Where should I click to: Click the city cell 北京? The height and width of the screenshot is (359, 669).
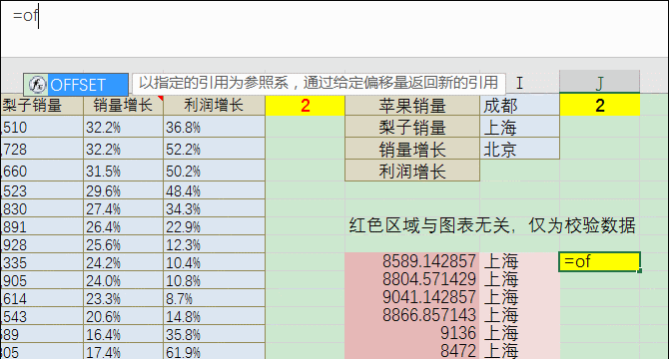tap(519, 149)
